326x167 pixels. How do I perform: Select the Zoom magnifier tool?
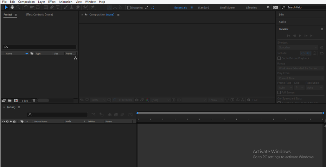tap(18, 7)
